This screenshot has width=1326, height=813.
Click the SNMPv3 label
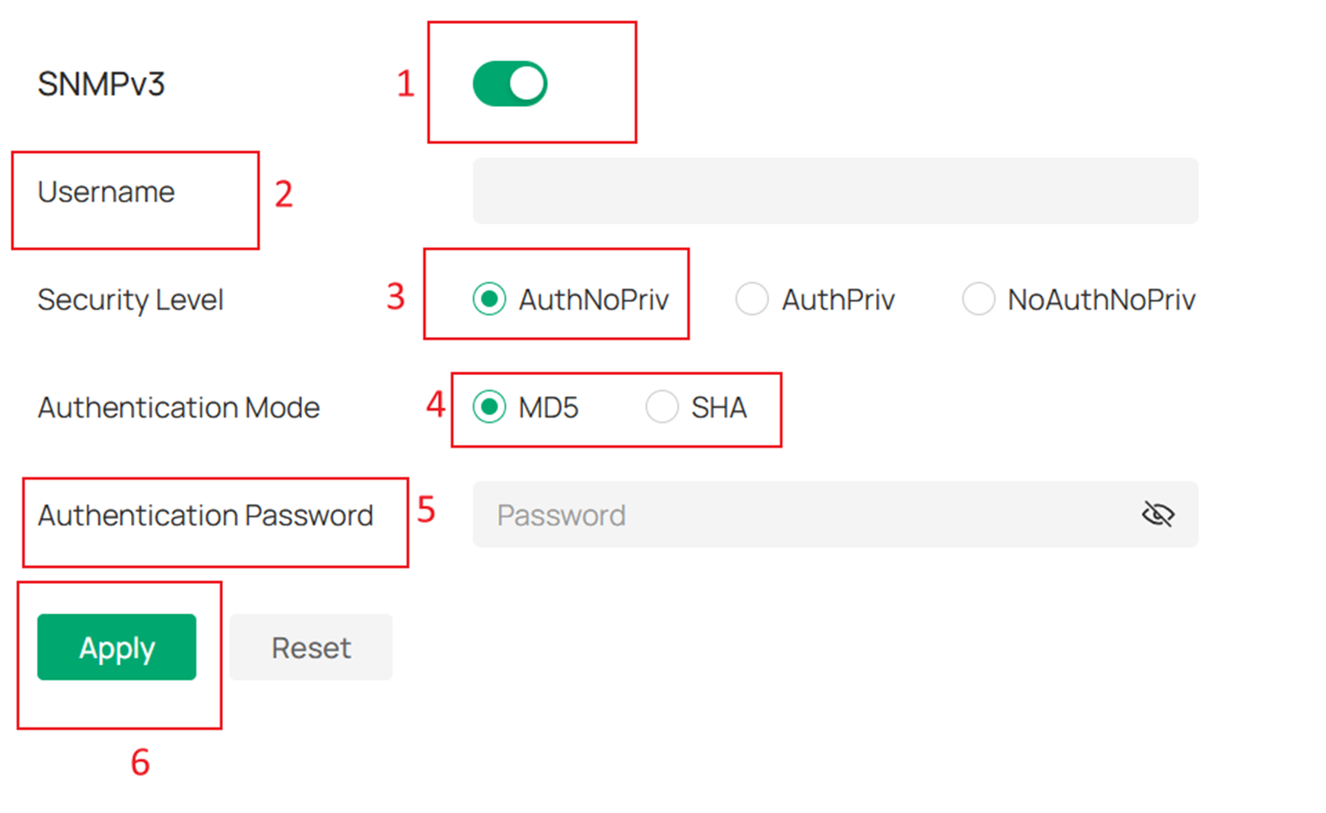click(103, 84)
